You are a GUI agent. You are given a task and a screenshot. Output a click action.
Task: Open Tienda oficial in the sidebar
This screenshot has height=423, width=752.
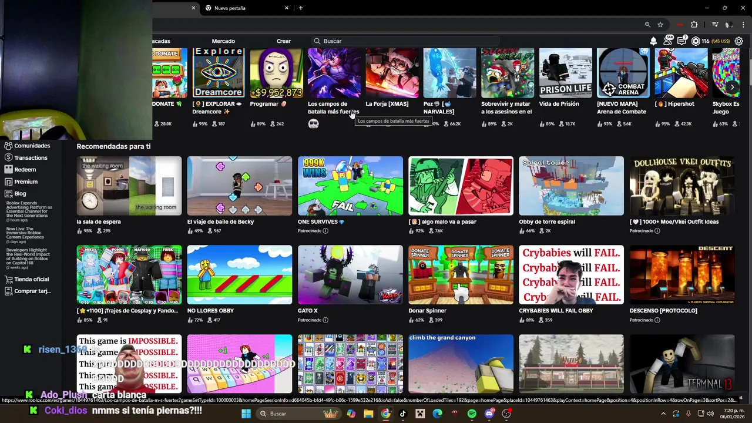coord(26,279)
